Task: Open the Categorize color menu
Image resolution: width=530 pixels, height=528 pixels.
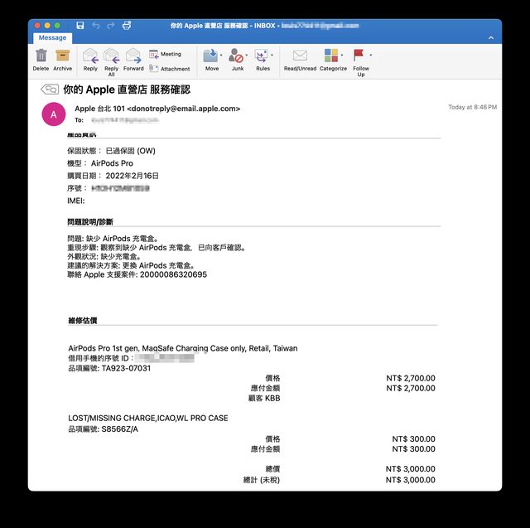Action: [330, 56]
